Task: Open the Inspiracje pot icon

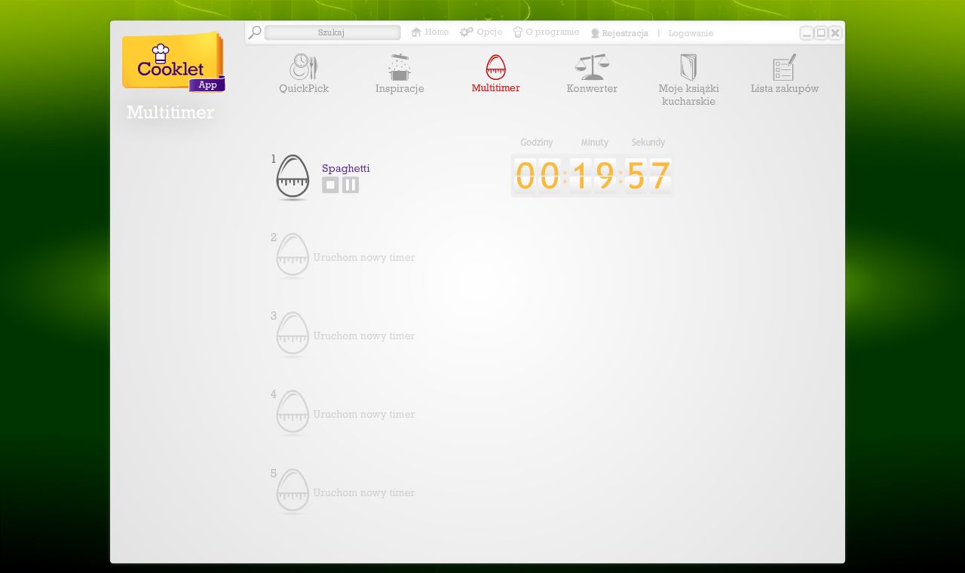Action: [400, 68]
